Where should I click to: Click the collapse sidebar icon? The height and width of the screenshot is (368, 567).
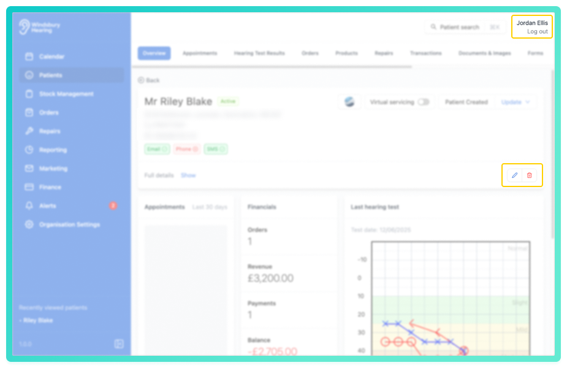(x=119, y=343)
